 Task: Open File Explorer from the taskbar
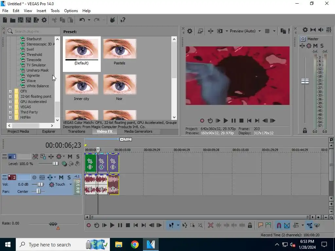click(118, 244)
